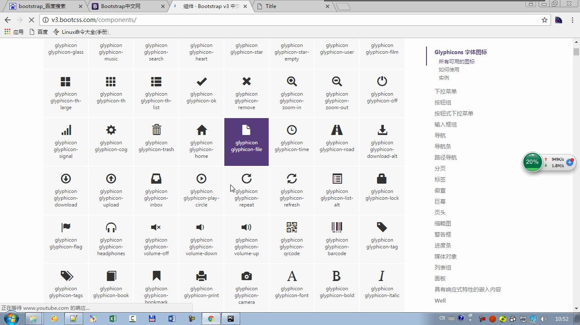
Task: Select the glyphicon-cog gear icon
Action: [x=111, y=130]
